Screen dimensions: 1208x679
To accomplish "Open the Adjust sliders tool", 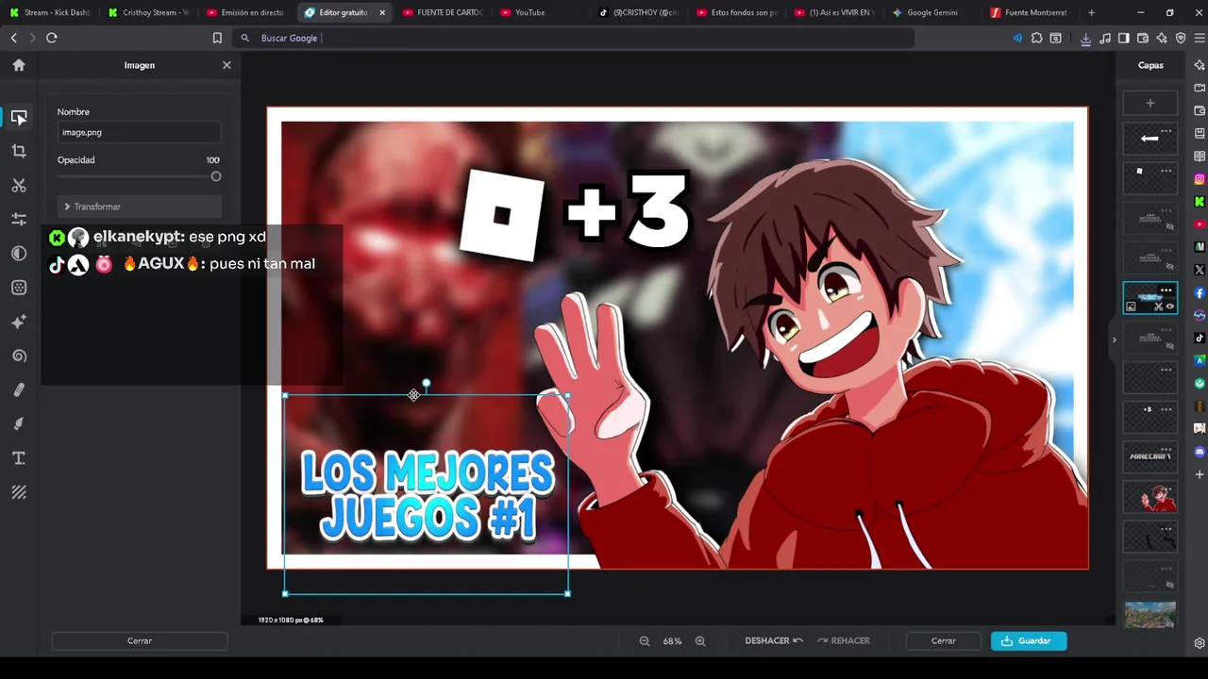I will pyautogui.click(x=19, y=219).
